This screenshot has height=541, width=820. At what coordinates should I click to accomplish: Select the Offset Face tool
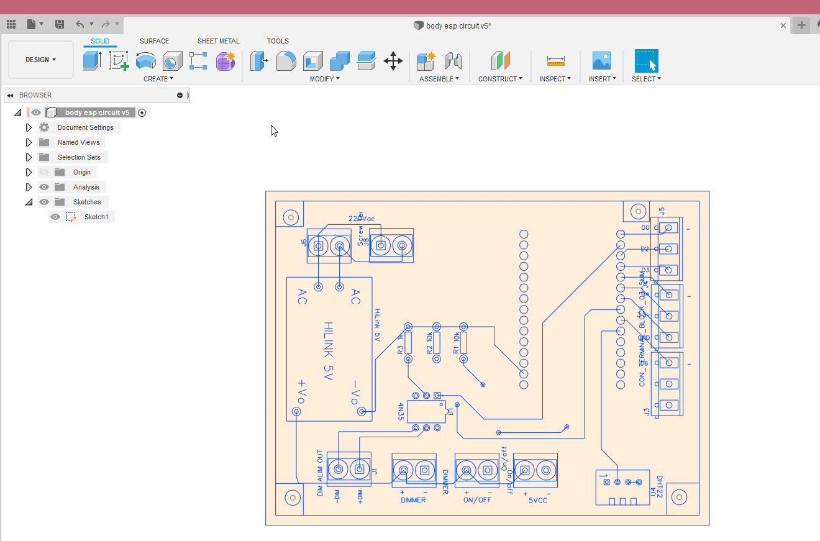tap(367, 61)
